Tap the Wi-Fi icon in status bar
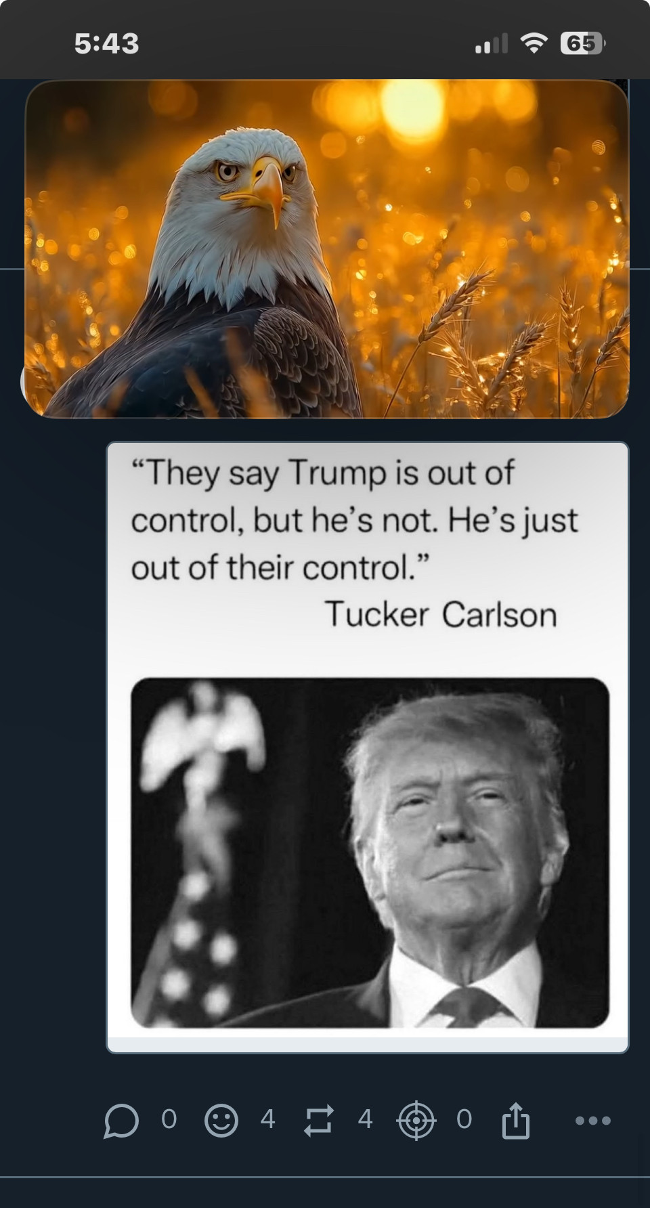The width and height of the screenshot is (650, 1208). (534, 43)
